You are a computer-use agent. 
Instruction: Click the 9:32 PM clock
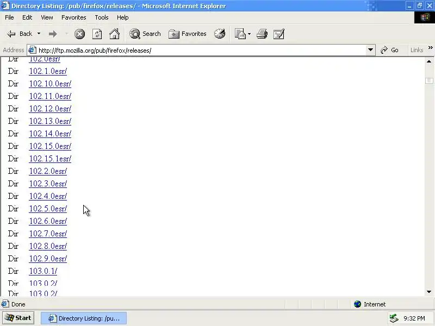coord(414,318)
